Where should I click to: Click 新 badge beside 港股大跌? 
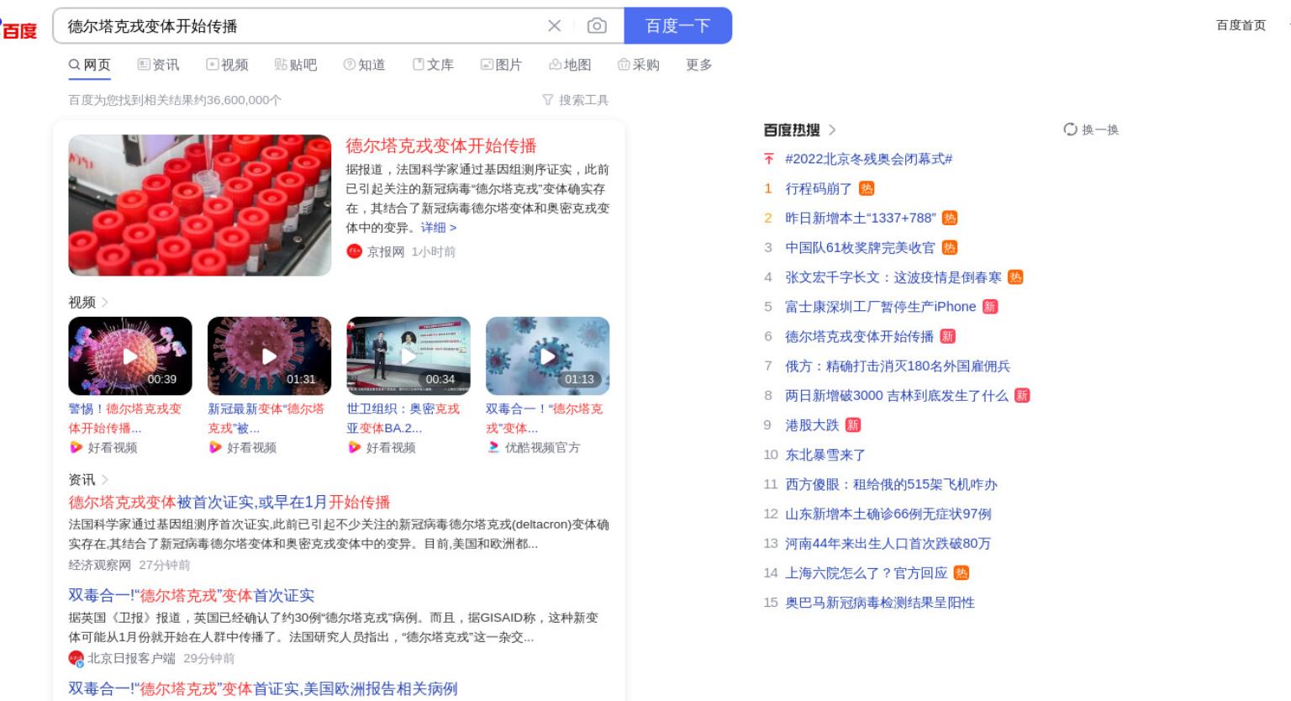pyautogui.click(x=853, y=425)
